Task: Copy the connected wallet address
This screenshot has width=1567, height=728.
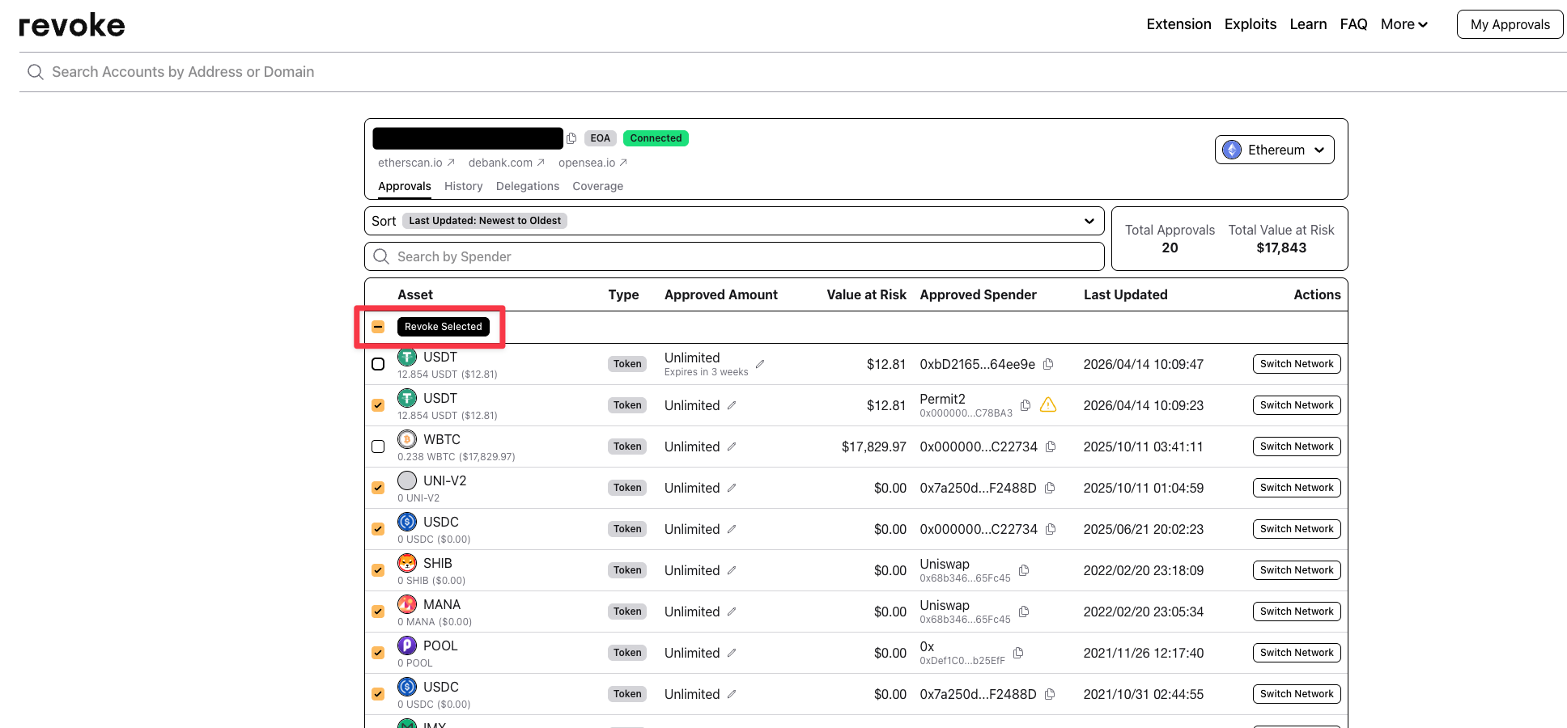Action: [x=571, y=138]
